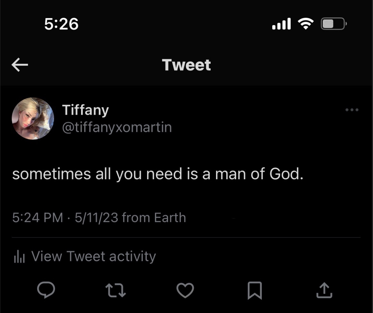Click the tweet analytics bar chart icon

(x=19, y=257)
